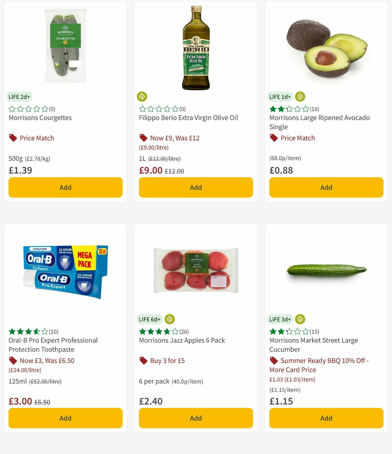Add Morrisons Large Ripened Avocado to basket

(x=326, y=187)
